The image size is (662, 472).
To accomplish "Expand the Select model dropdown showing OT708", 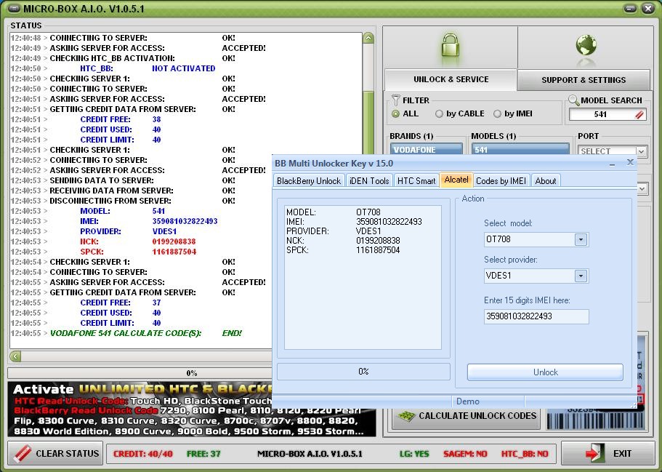I will pos(581,239).
